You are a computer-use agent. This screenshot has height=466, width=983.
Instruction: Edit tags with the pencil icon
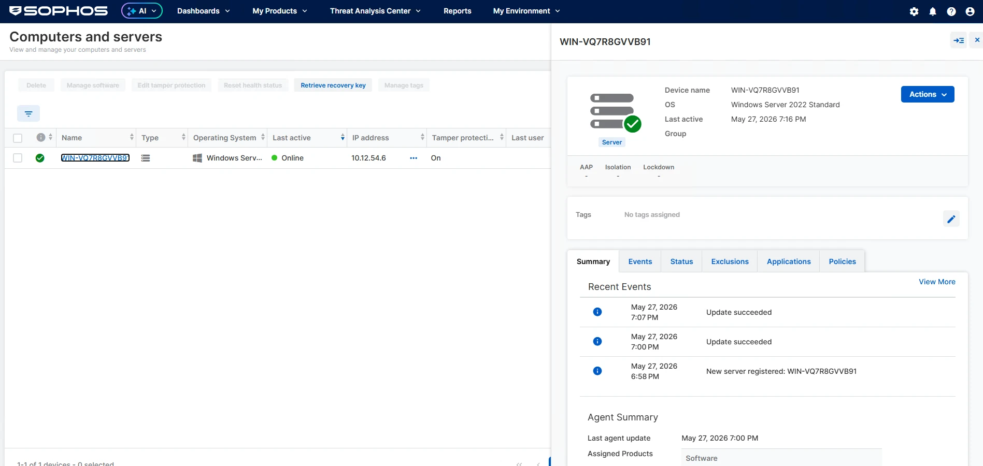pyautogui.click(x=951, y=219)
